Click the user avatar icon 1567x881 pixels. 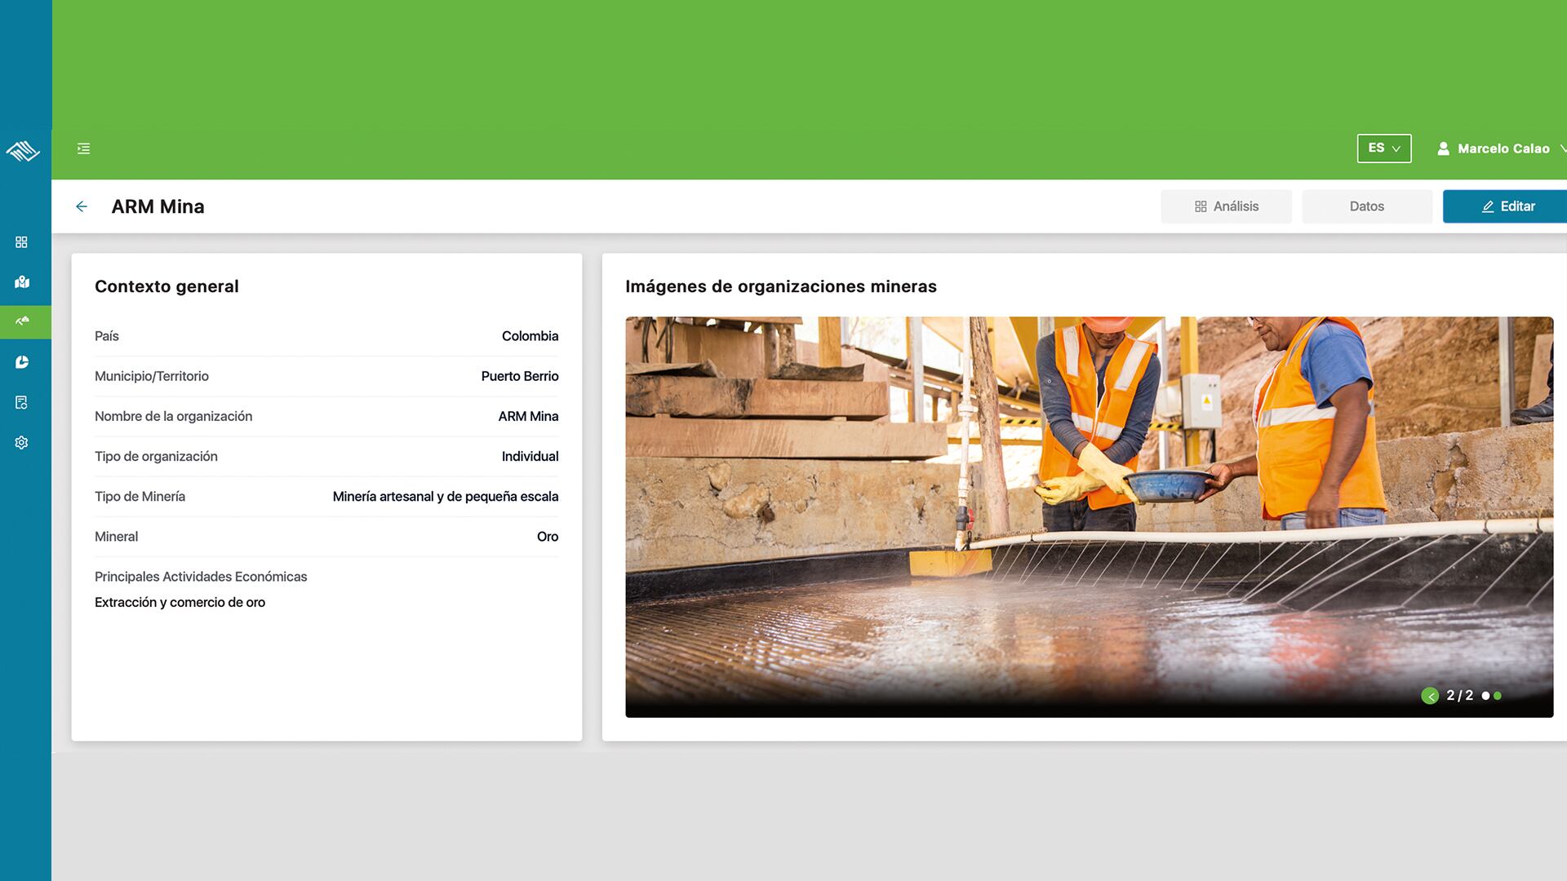(1443, 148)
